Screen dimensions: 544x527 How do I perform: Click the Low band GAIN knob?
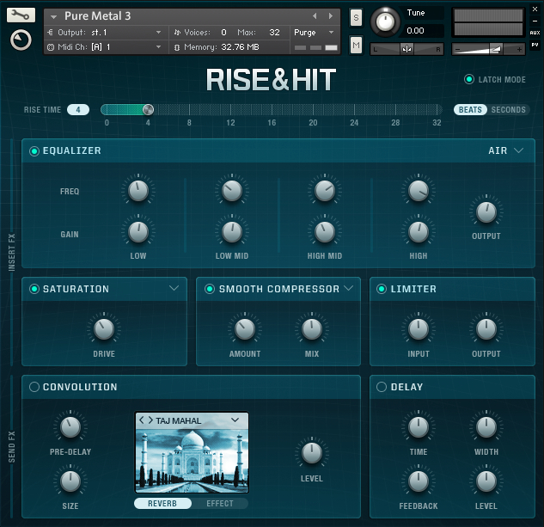coord(138,231)
